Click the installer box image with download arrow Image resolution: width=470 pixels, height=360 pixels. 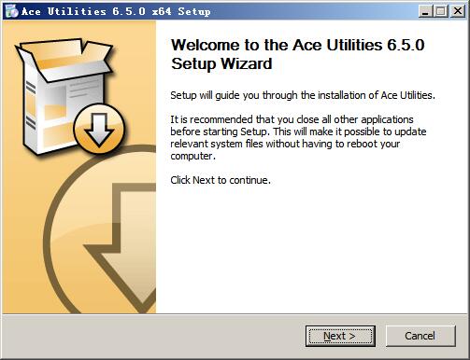coord(70,96)
